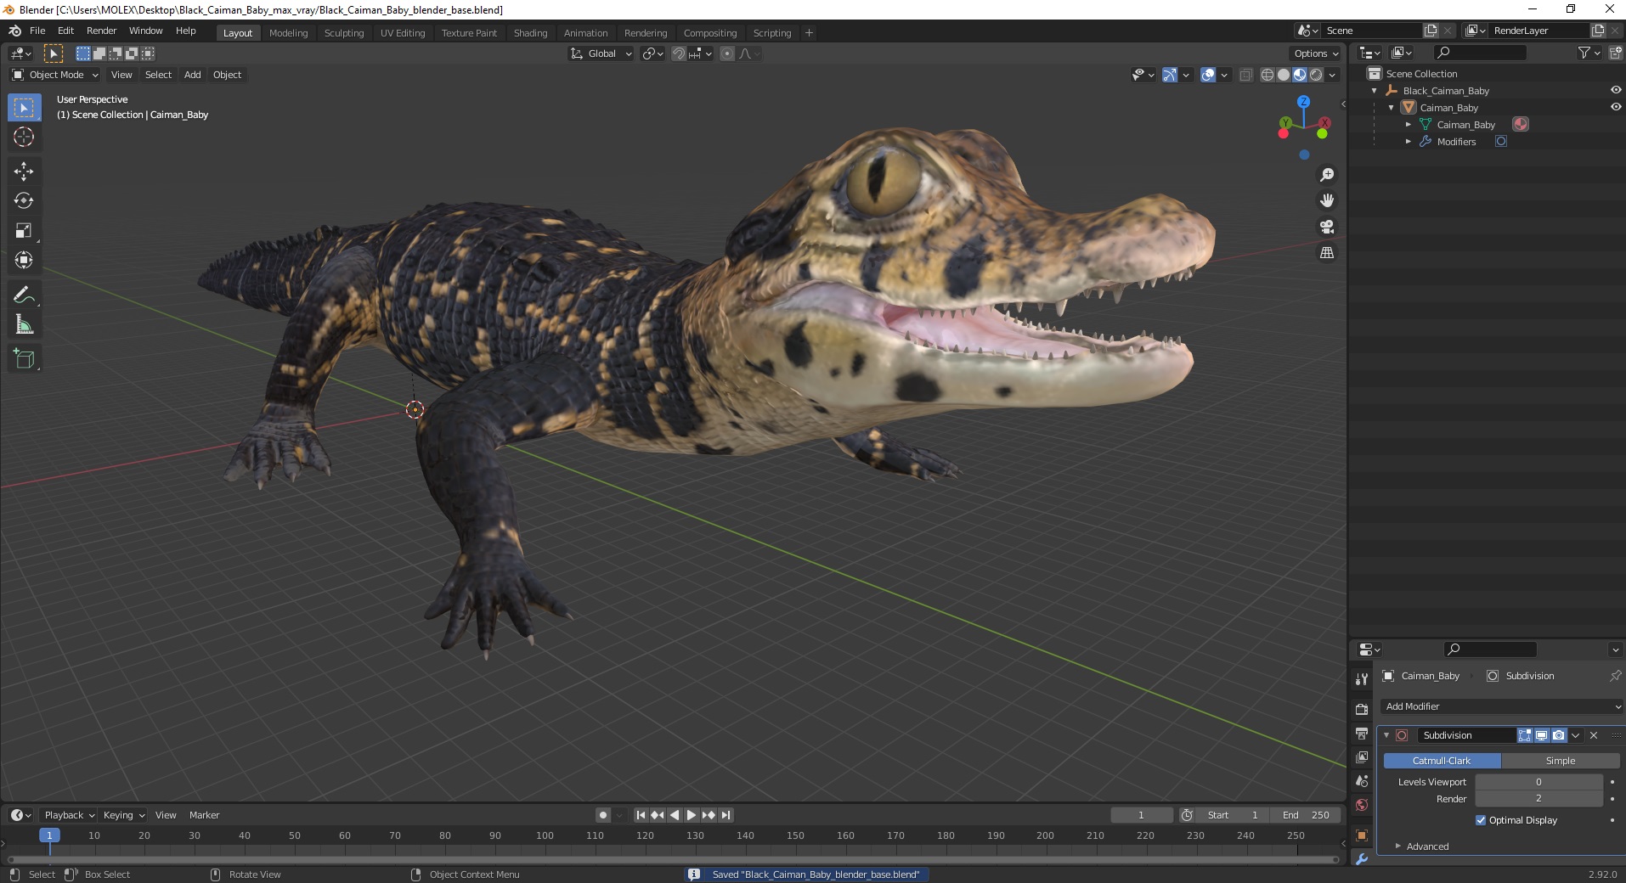The image size is (1626, 883).
Task: Open the Playback dropdown in timeline
Action: (69, 815)
